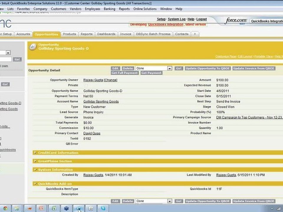Open the Excel icon in the taskbar
Screen dimensions: 283x212
click(54, 208)
